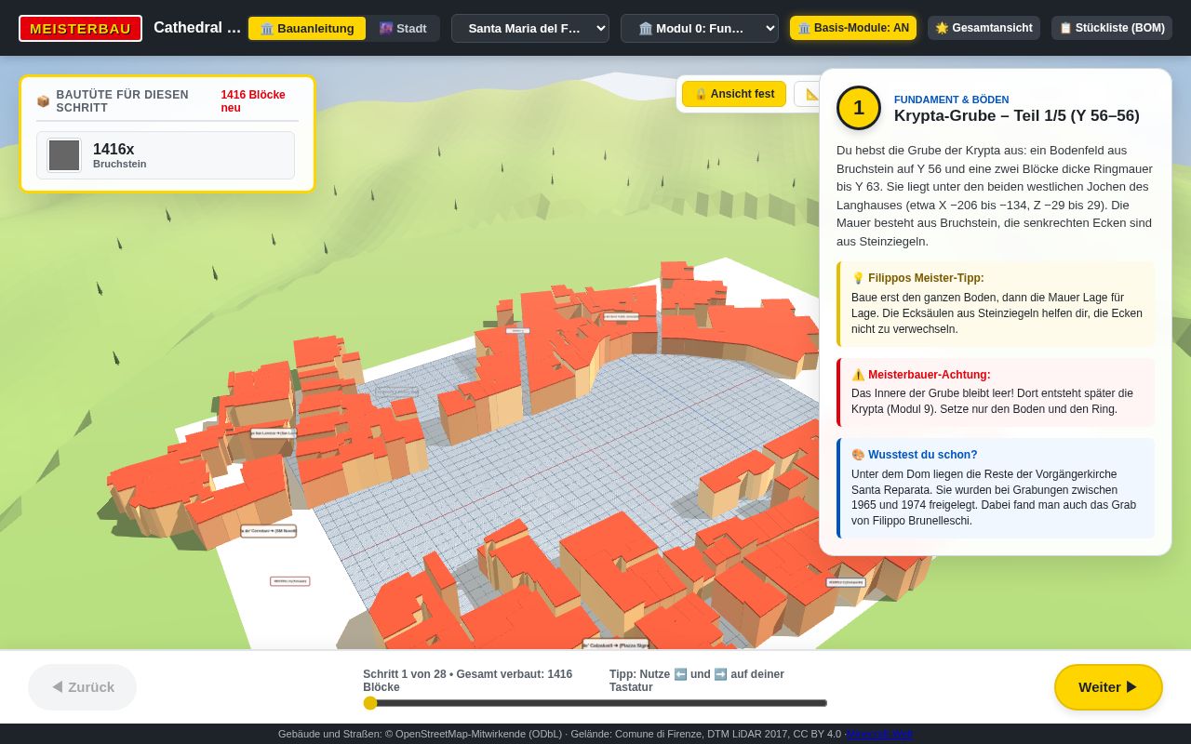
Task: Click the "Meisterbauer-Achtung:" heading
Action: [x=930, y=375]
